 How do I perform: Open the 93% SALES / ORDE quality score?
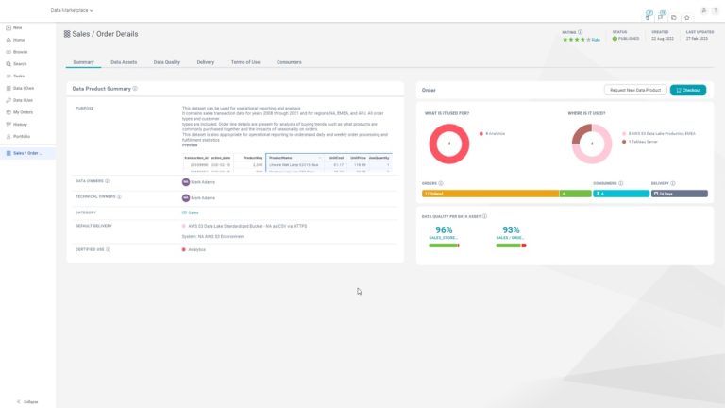[511, 229]
